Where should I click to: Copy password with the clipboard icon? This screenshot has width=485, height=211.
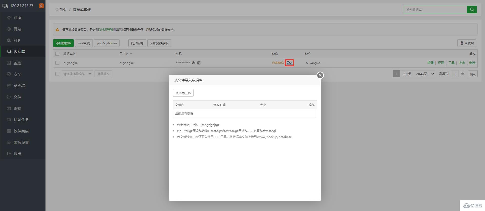(199, 63)
